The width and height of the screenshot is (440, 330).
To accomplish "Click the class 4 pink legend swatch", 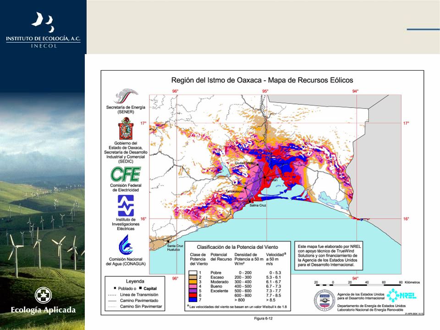I will (x=193, y=286).
